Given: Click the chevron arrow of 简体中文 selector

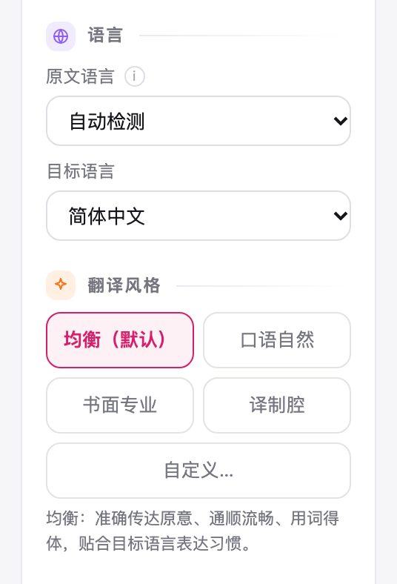Looking at the screenshot, I should point(340,216).
